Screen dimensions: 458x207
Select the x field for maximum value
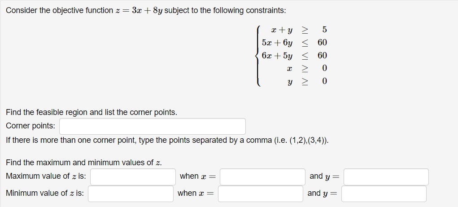coord(262,177)
